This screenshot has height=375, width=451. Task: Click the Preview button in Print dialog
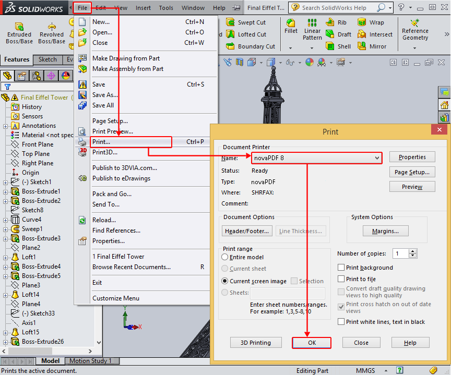[x=412, y=187]
